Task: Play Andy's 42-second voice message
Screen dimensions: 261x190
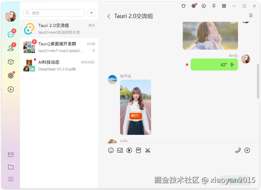Action: [x=214, y=65]
